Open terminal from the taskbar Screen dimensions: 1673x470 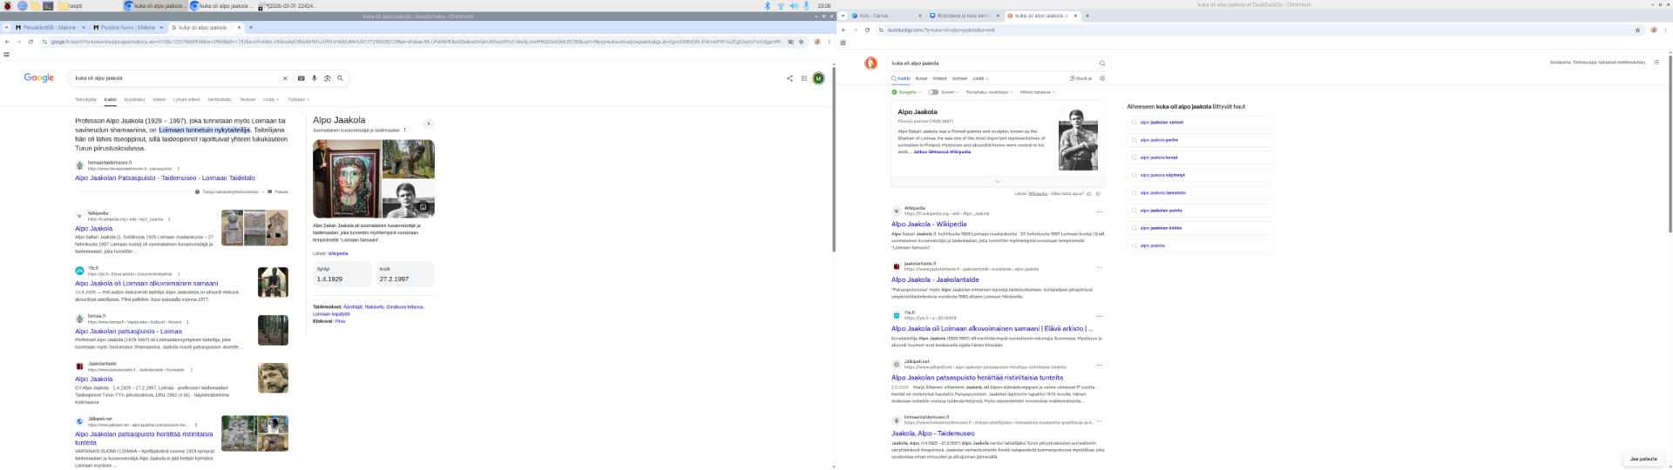tap(49, 5)
